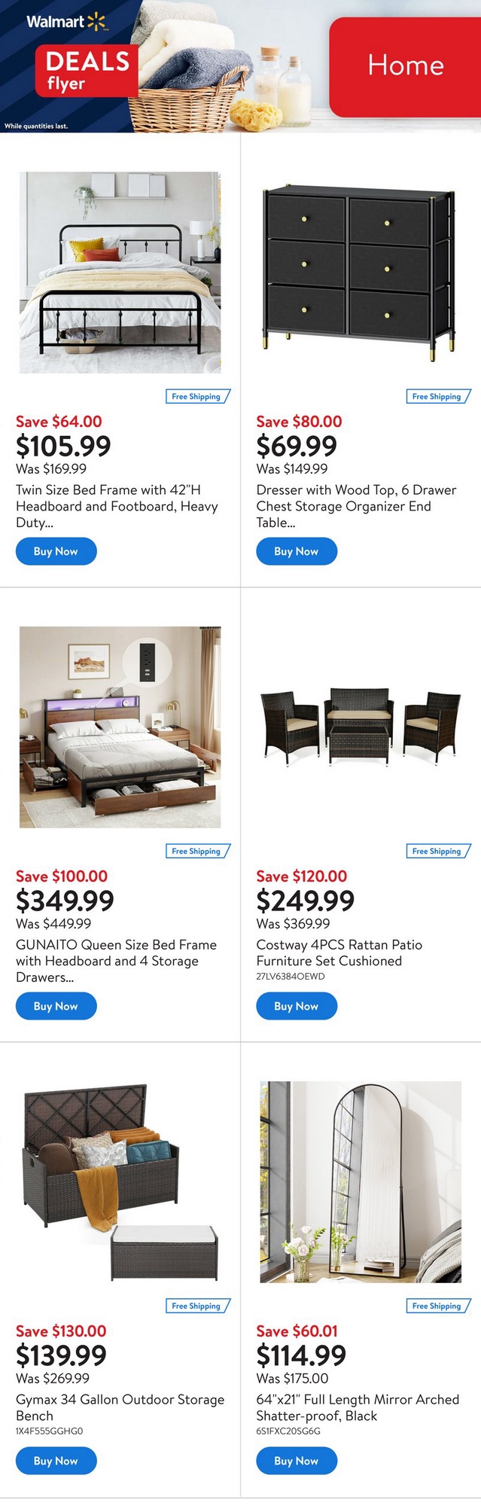This screenshot has width=481, height=1506.
Task: Click the Deals flyer badge
Action: pos(87,71)
